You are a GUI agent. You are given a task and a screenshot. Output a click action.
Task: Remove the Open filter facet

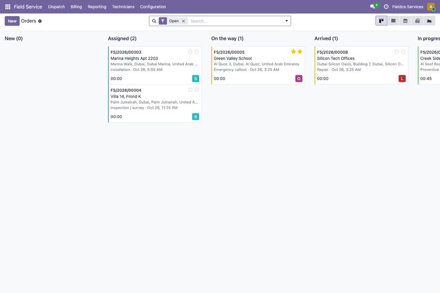184,21
